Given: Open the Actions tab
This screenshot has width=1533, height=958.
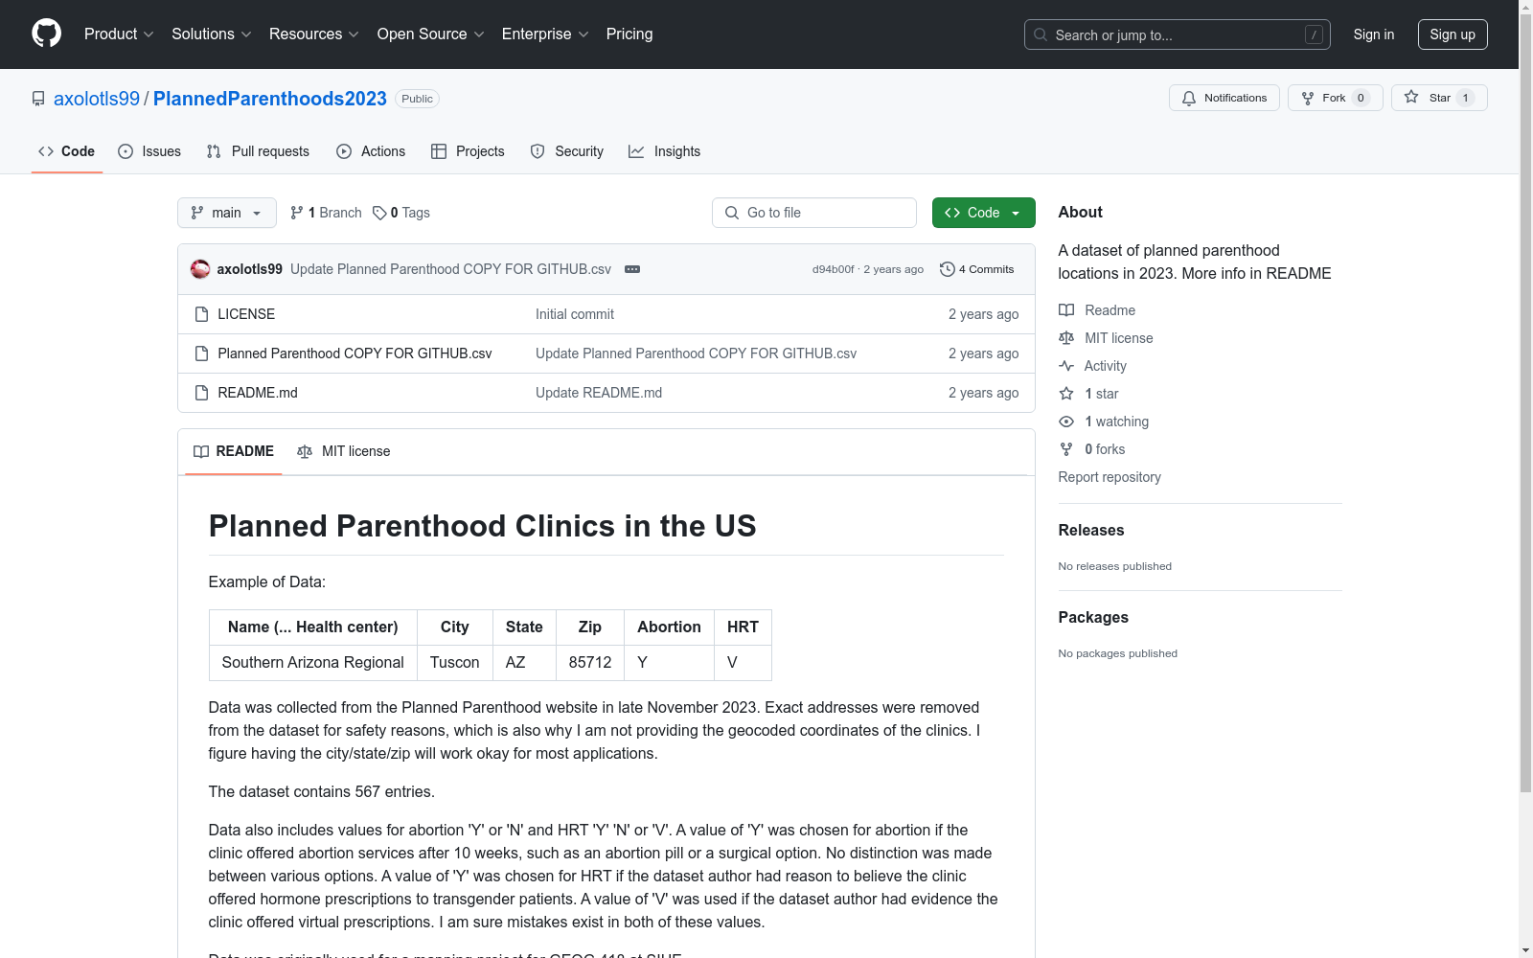Looking at the screenshot, I should pyautogui.click(x=371, y=151).
